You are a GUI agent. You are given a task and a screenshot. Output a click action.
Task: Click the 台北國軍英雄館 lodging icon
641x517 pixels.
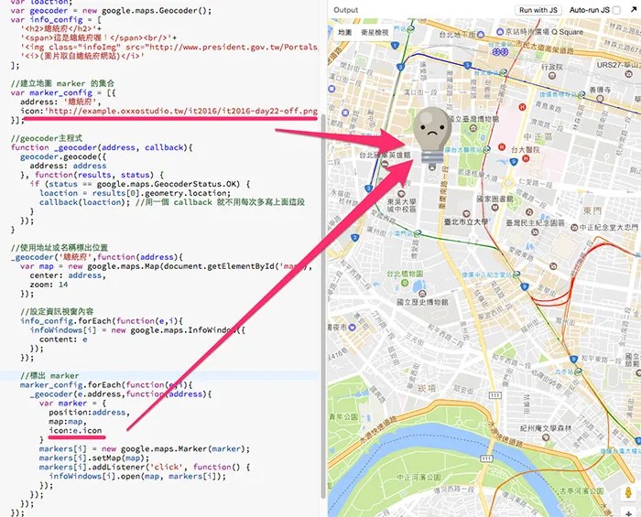point(385,164)
